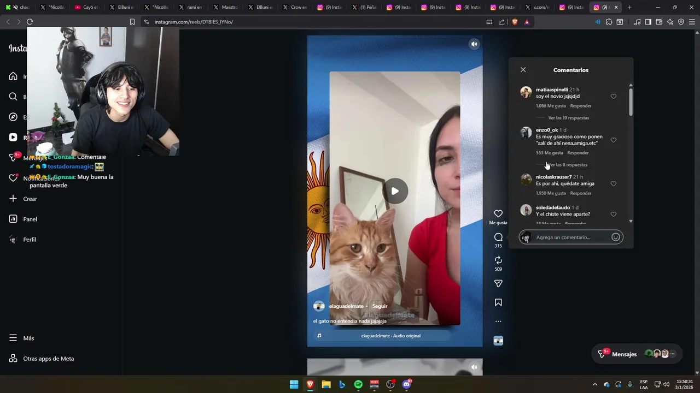This screenshot has height=393, width=700.
Task: Expand Ver las 8 respuestas
Action: 568,165
